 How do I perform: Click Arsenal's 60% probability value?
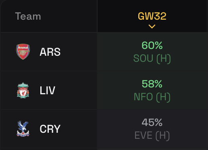click(152, 45)
